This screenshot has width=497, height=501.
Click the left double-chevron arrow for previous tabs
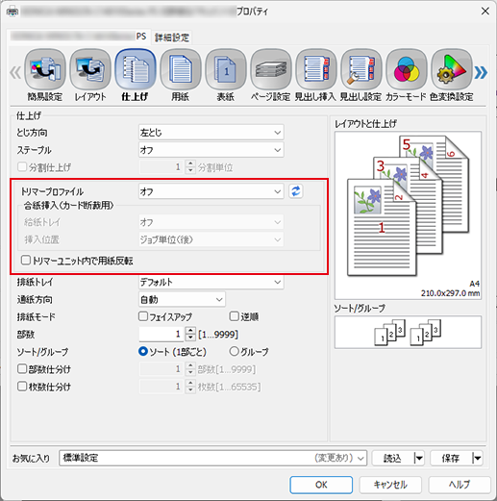point(15,72)
